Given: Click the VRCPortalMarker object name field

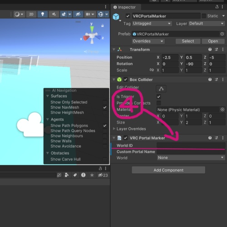Looking at the screenshot, I should tap(166, 16).
